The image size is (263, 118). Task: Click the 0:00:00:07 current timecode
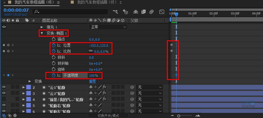coord(16,10)
